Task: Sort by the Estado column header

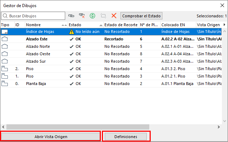Action: point(85,25)
